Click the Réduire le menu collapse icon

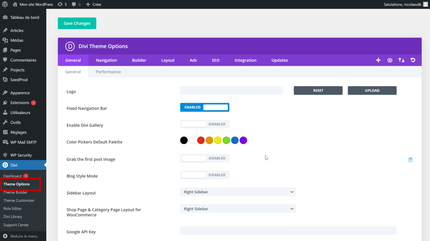pyautogui.click(x=5, y=236)
